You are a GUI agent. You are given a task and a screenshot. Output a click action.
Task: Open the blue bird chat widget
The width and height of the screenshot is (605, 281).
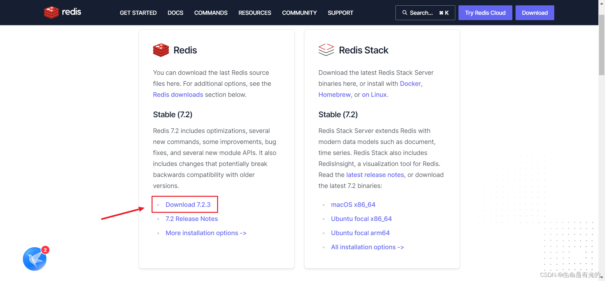[35, 259]
